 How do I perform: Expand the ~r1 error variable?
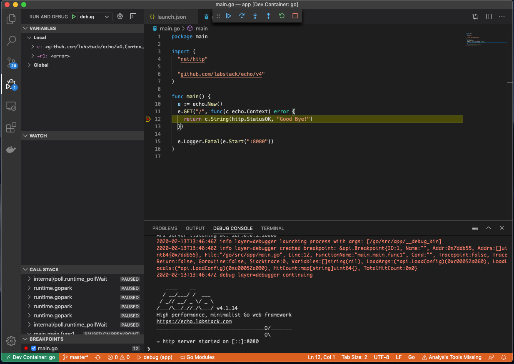pyautogui.click(x=33, y=56)
